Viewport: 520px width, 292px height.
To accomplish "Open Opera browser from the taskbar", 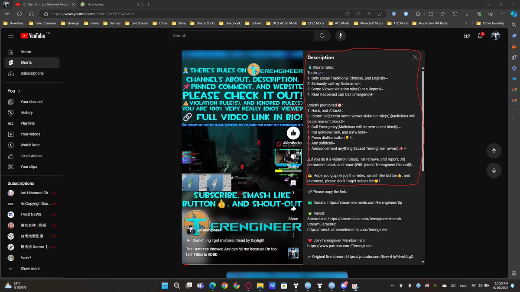I will pyautogui.click(x=248, y=286).
